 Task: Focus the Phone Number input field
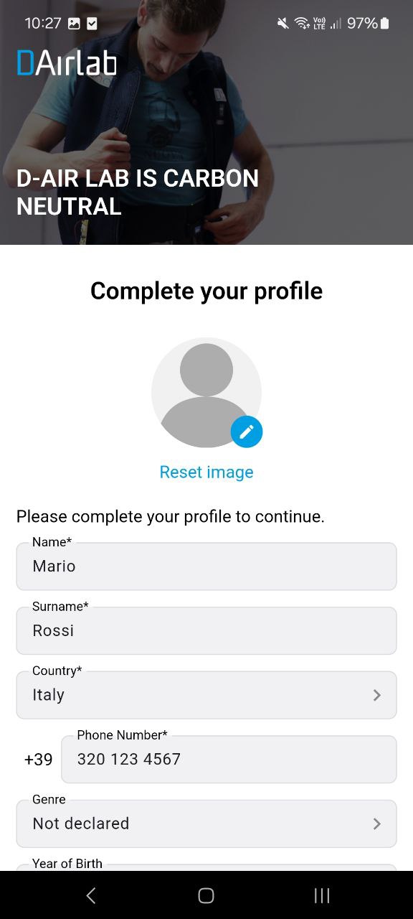coord(229,759)
